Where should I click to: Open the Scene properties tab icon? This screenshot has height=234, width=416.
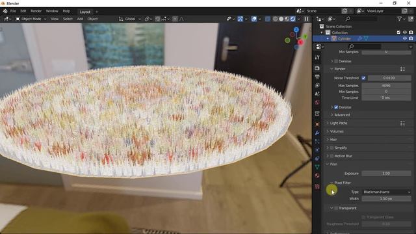(317, 94)
